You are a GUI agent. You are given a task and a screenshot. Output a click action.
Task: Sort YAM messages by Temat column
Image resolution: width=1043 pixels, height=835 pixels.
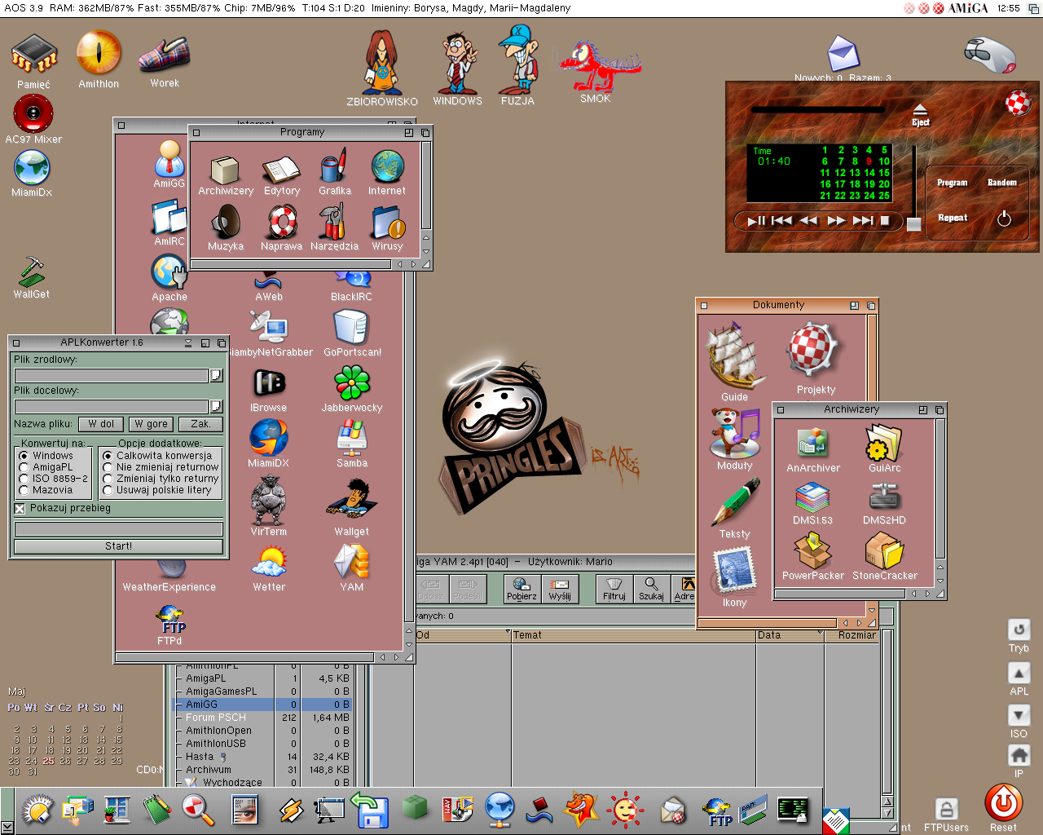tap(633, 635)
